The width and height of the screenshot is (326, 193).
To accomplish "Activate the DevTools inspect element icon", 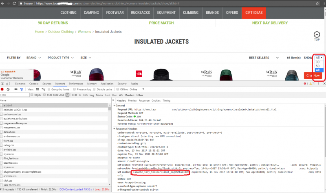I will click(2, 84).
